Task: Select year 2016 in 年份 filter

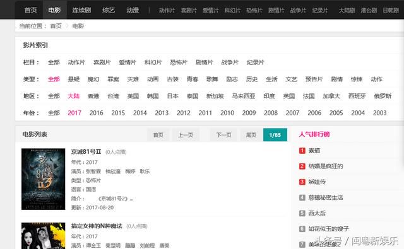Action: (x=97, y=113)
